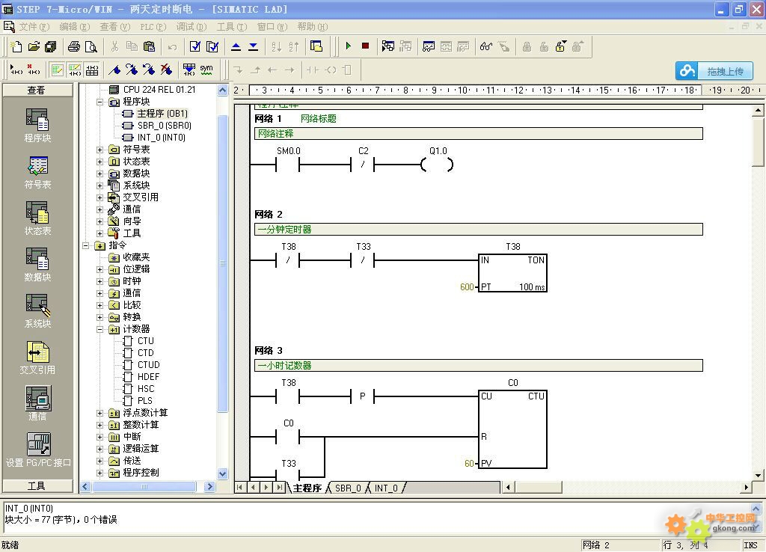Open Program Block in the navigation bar
The height and width of the screenshot is (552, 766).
(x=37, y=126)
